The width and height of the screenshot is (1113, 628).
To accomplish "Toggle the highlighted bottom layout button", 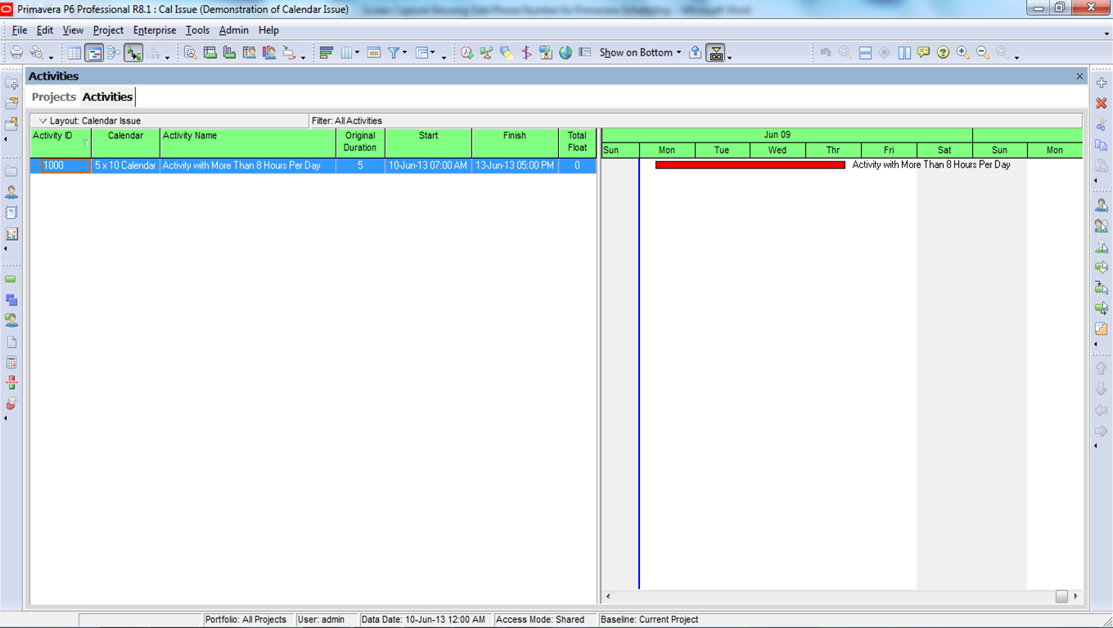I will (716, 53).
